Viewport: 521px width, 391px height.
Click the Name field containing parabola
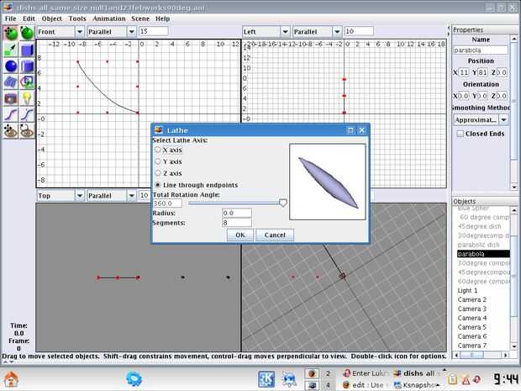point(481,50)
